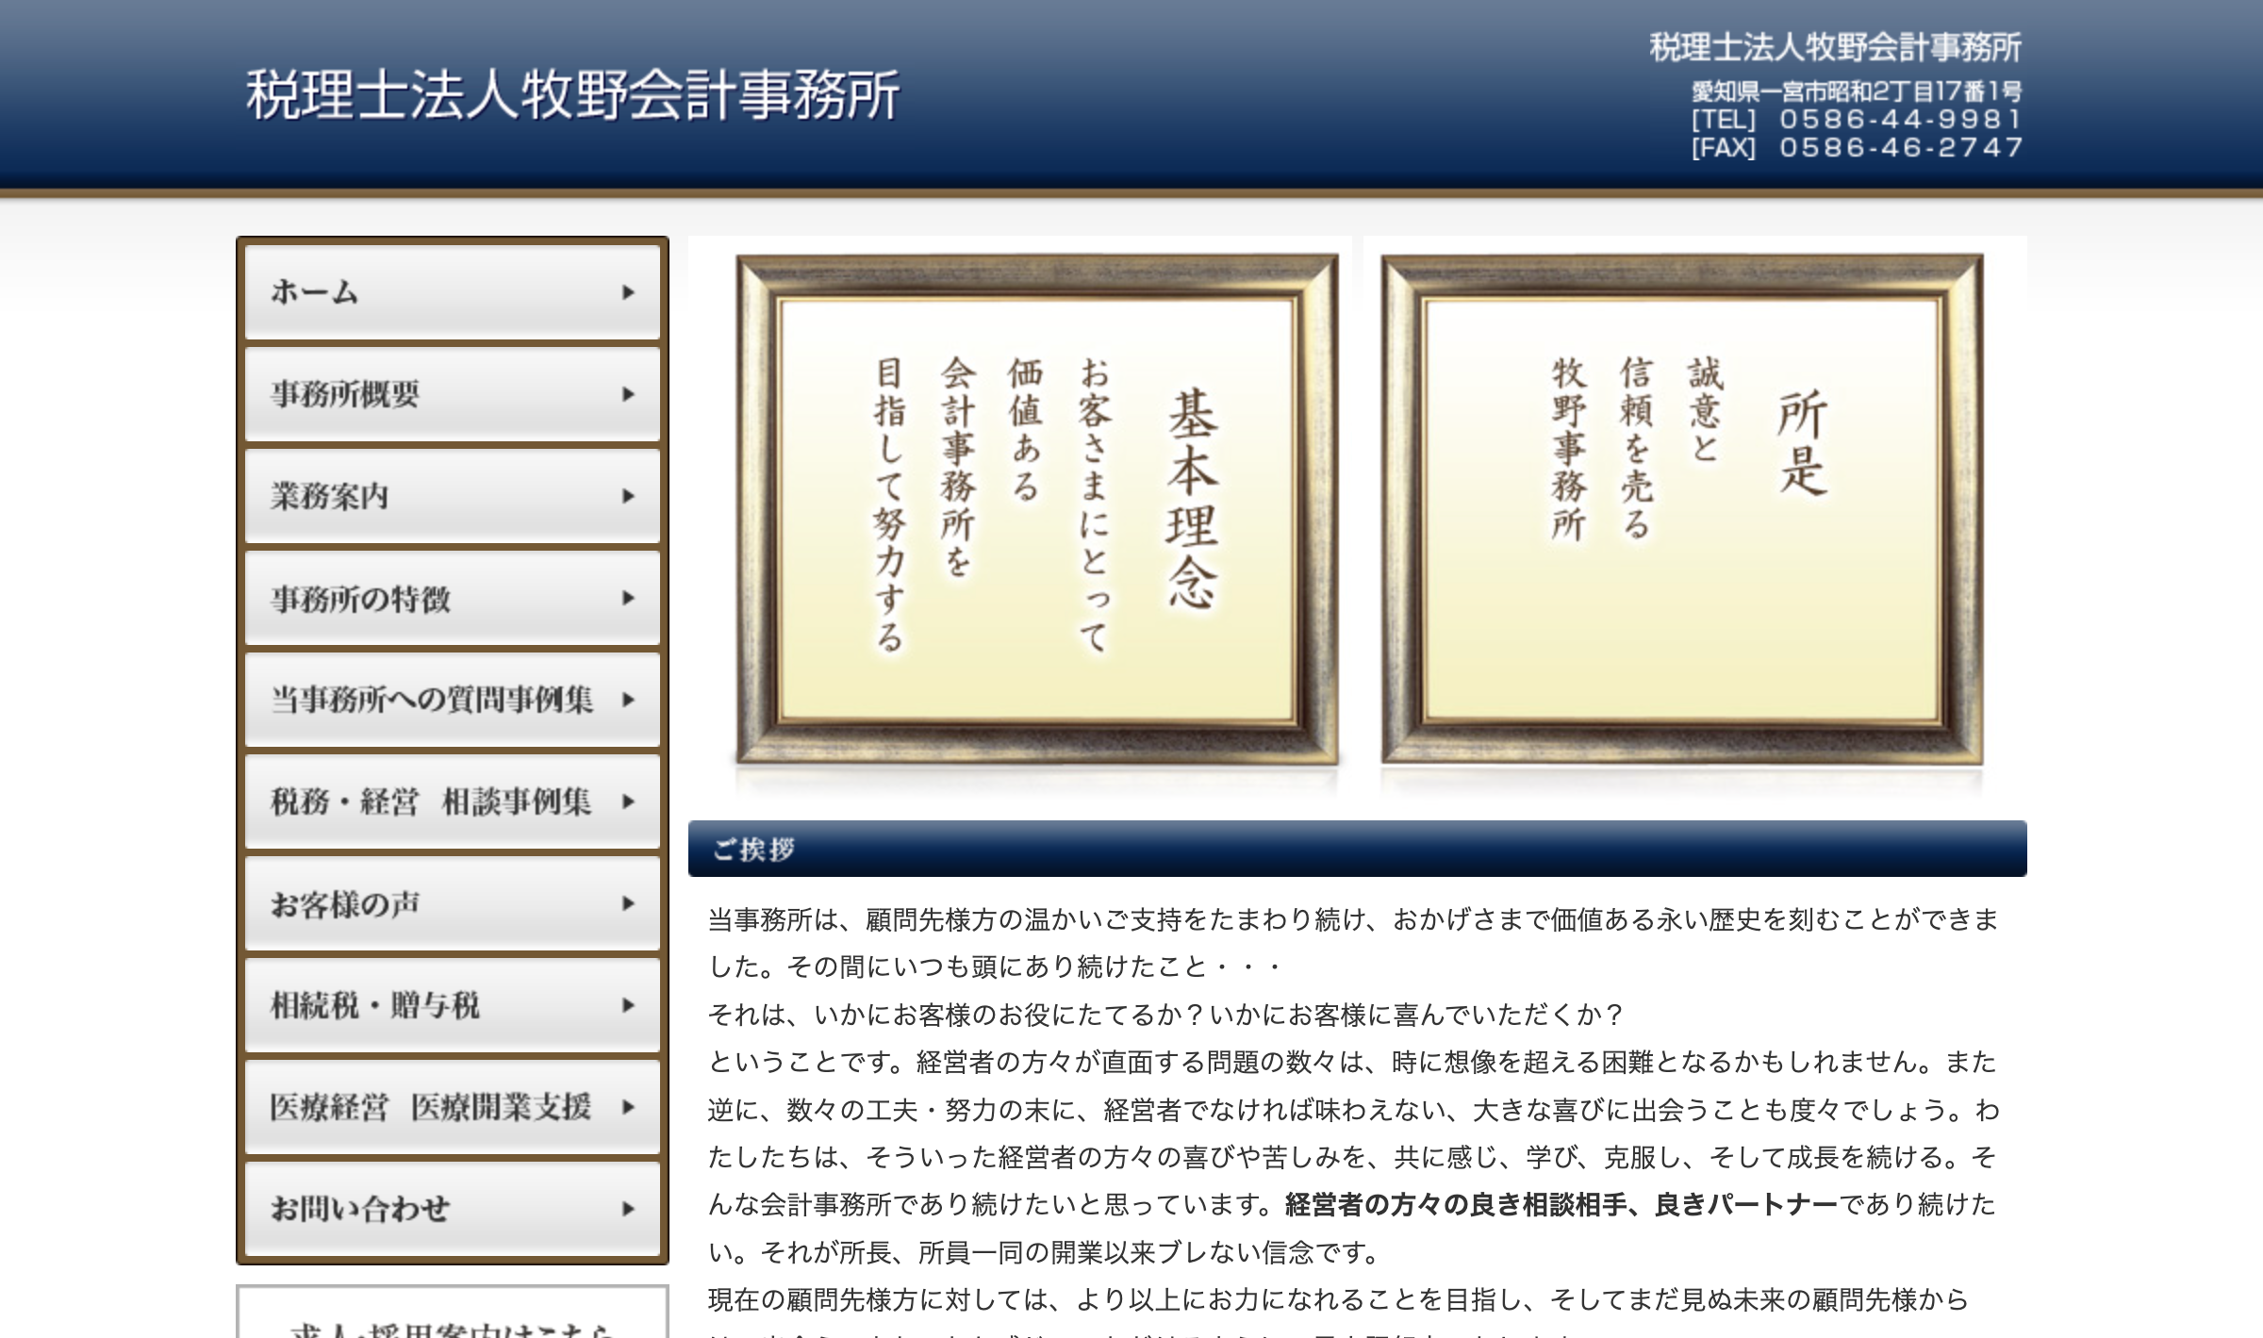Viewport: 2263px width, 1338px height.
Task: Click the arrow icon next to 事務所概要
Action: [x=628, y=394]
